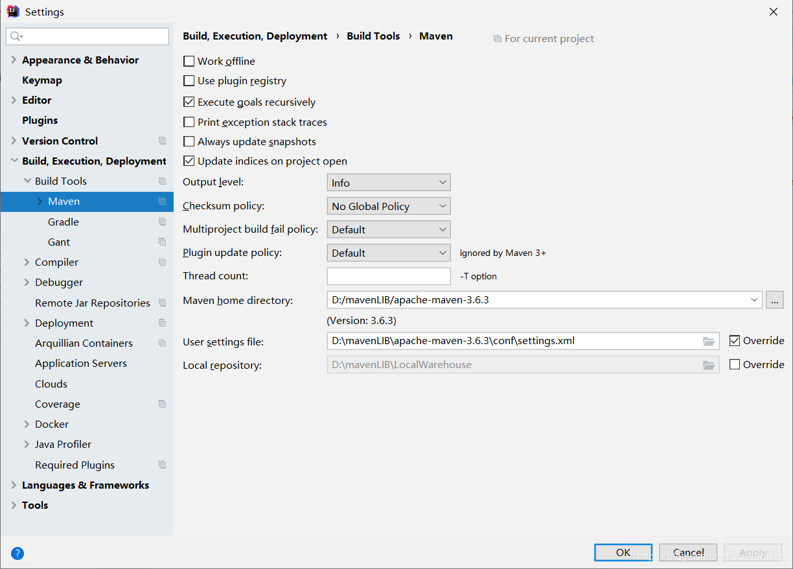Enable Print exception stack traces

(x=189, y=122)
